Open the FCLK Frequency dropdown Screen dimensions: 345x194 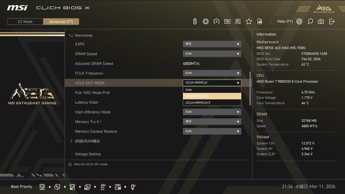pos(212,73)
